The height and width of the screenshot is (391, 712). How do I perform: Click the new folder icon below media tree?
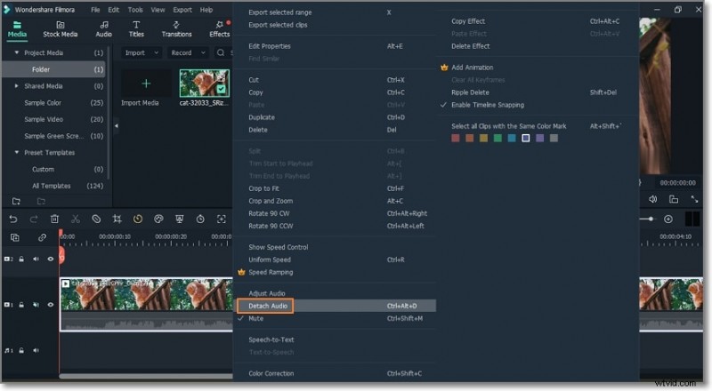[16, 201]
